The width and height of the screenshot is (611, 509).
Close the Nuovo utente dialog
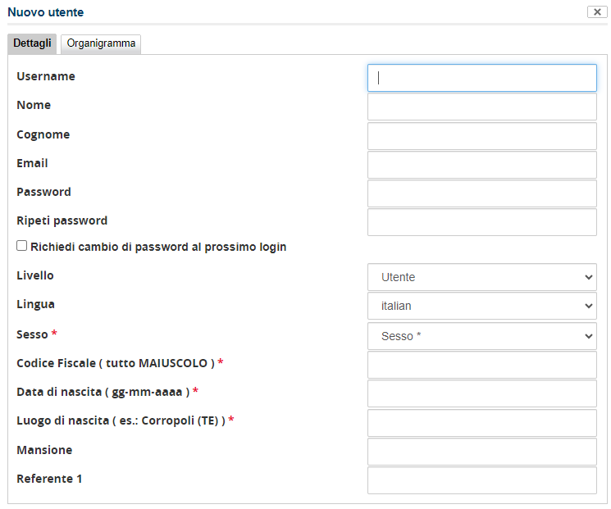pyautogui.click(x=596, y=12)
